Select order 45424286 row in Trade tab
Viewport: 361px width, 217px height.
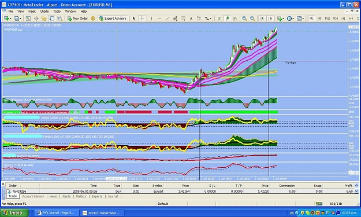point(180,191)
